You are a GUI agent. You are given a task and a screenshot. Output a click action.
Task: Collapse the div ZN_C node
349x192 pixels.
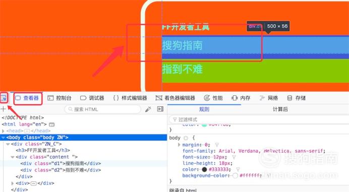(8, 144)
